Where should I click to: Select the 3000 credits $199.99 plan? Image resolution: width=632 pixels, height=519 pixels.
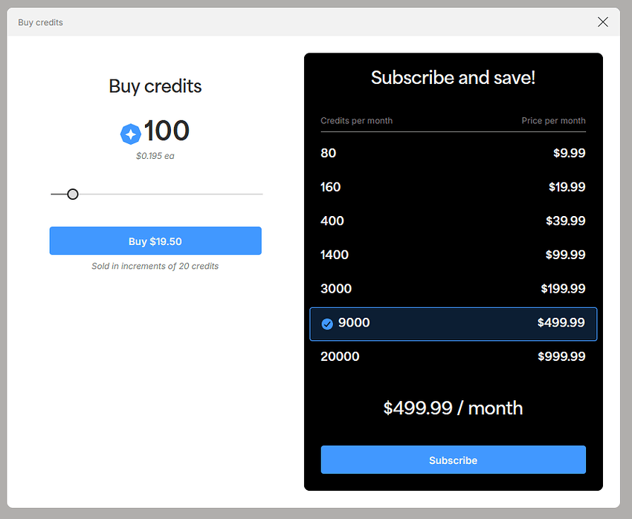coord(453,289)
